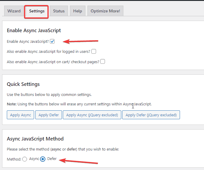Click the Async JavaScript Method heading
The image size is (204, 170).
pyautogui.click(x=35, y=139)
